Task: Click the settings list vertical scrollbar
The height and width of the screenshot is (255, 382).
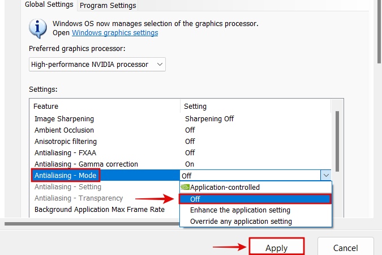Action: [338, 142]
